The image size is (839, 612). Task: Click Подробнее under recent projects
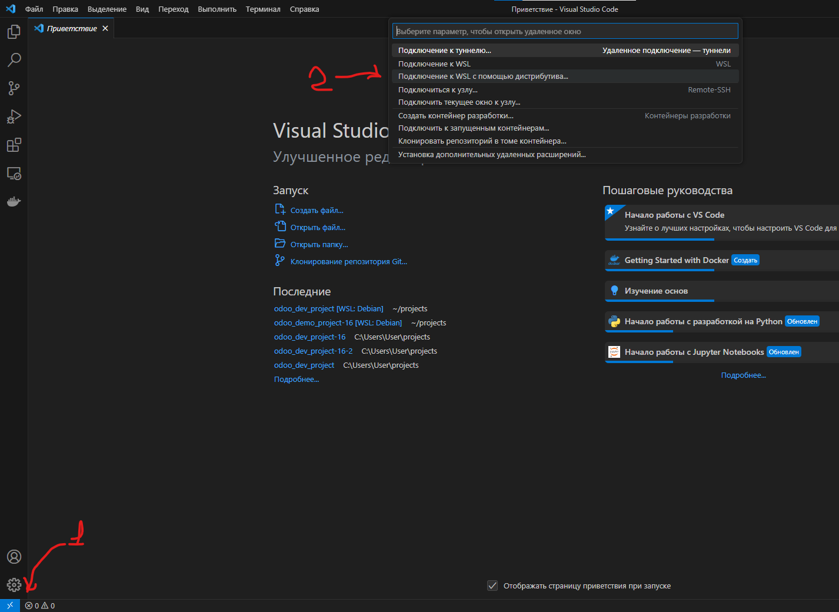[297, 379]
